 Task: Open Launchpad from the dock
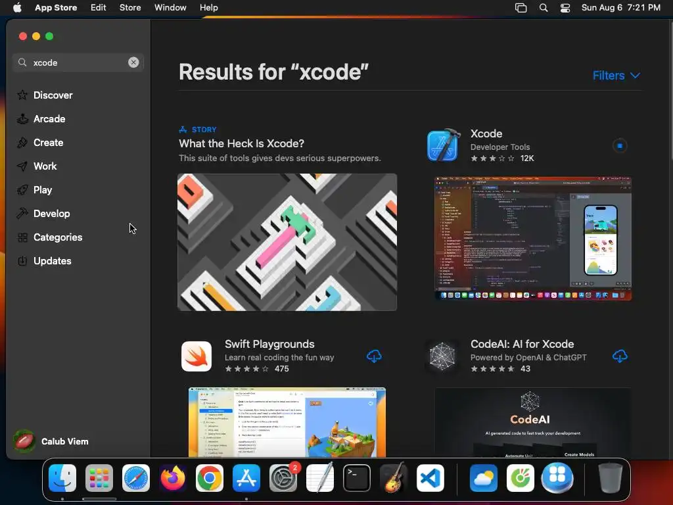click(x=99, y=478)
